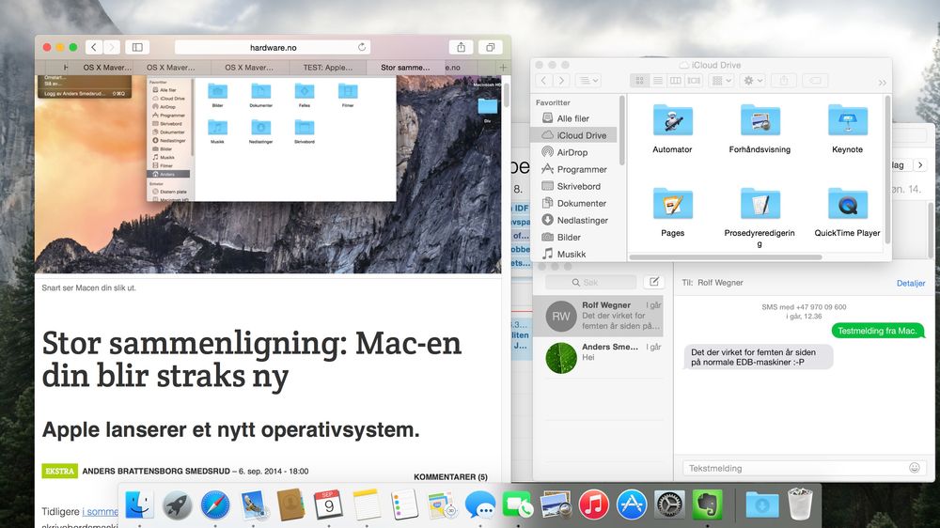Expand the Finder toolbar overflow chevron

pos(883,83)
